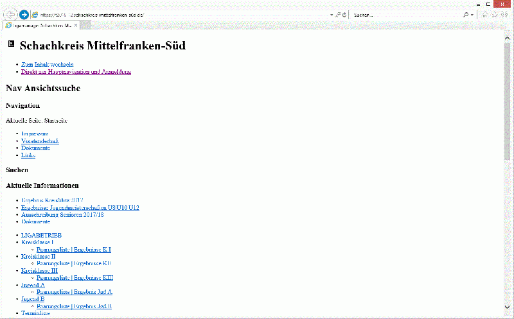
Task: Follow 'Zum Inhalt wechseln' link
Action: (x=47, y=65)
